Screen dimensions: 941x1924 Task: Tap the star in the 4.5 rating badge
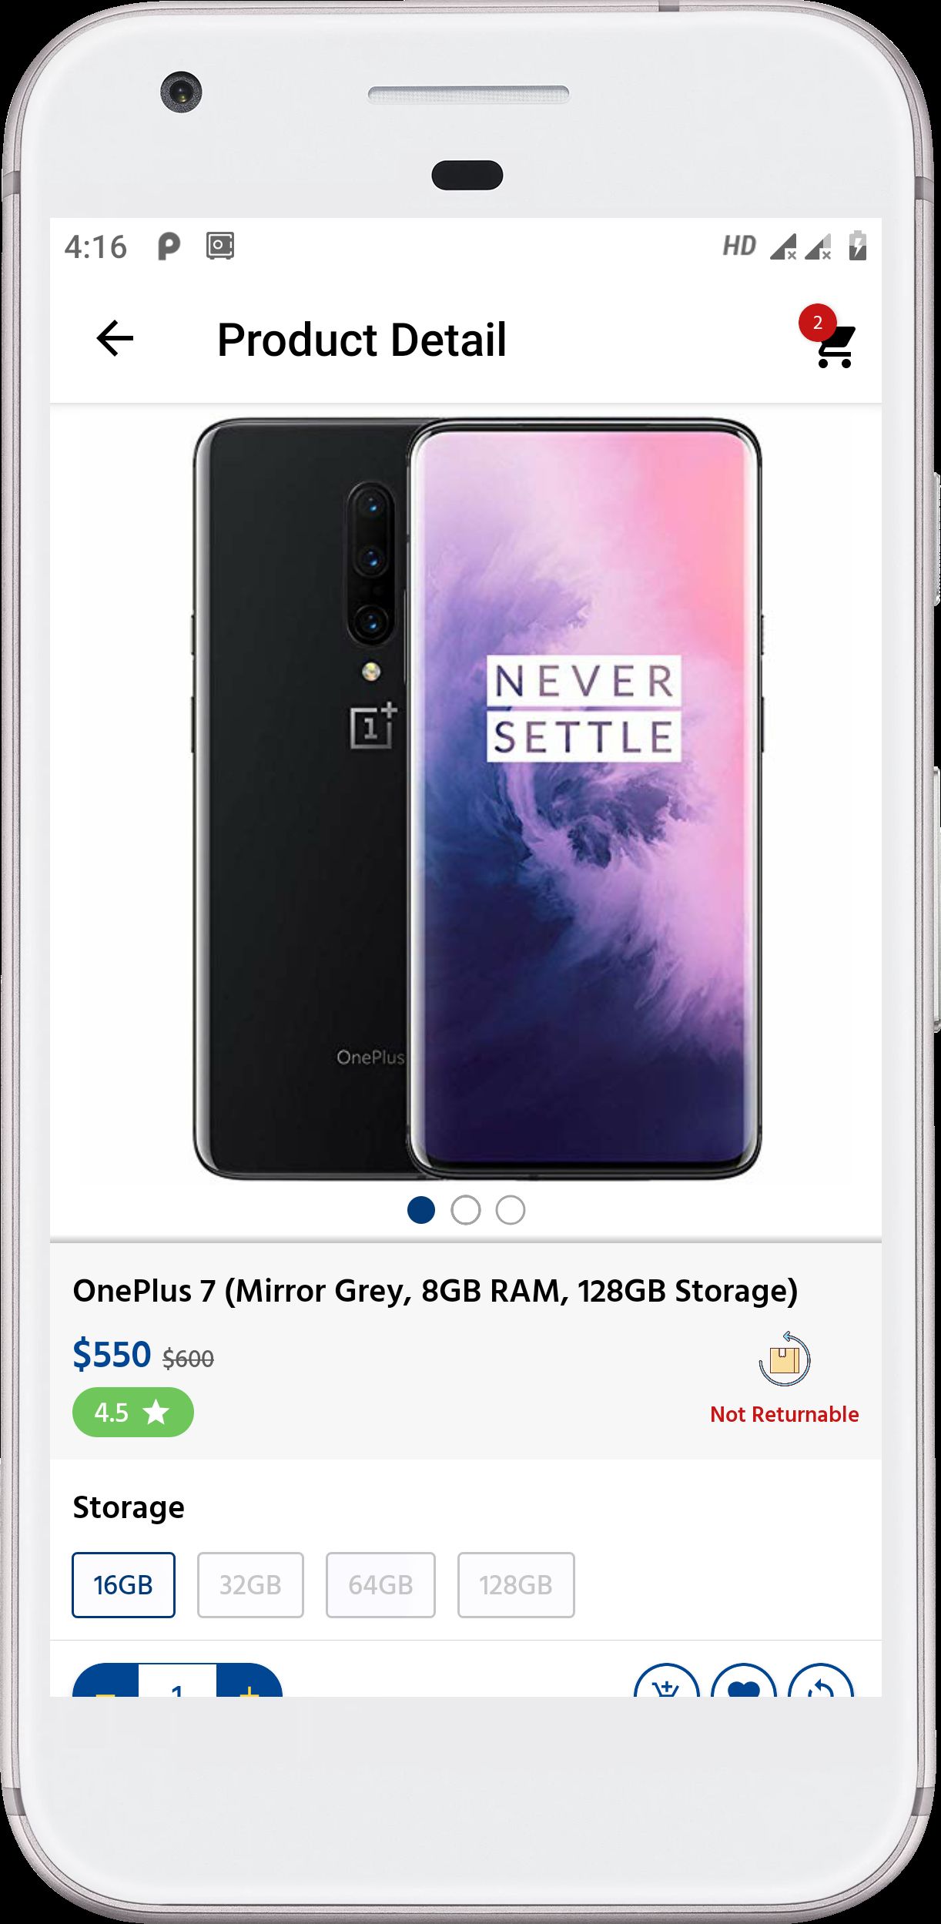[156, 1412]
